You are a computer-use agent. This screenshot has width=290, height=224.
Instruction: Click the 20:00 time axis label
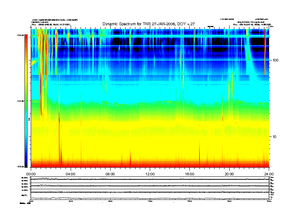(x=229, y=174)
